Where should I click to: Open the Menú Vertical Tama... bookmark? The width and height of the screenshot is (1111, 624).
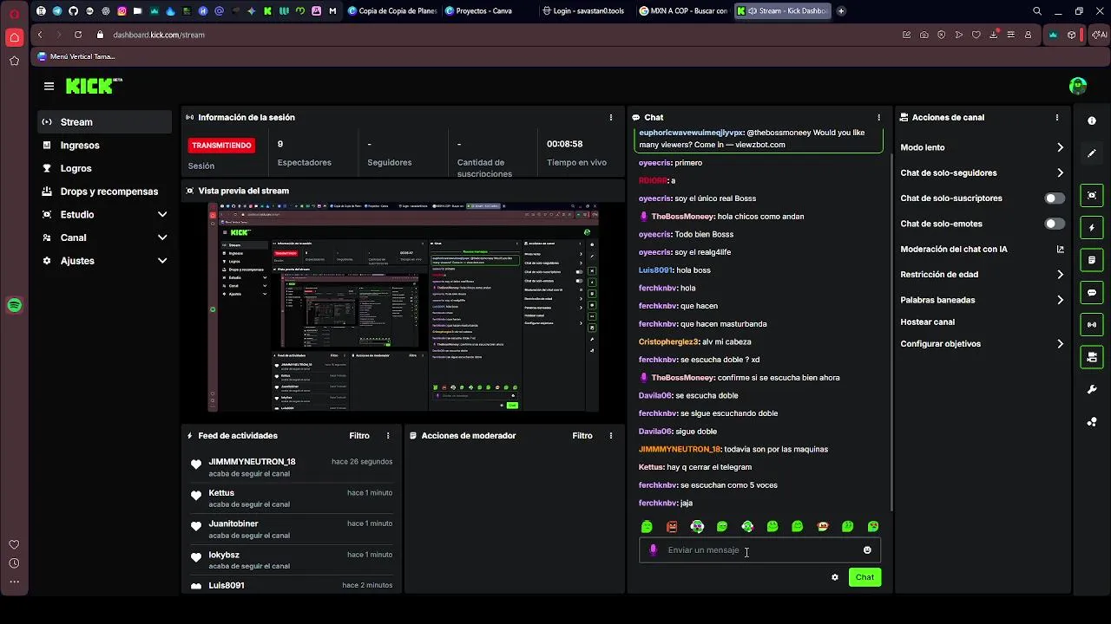click(76, 56)
